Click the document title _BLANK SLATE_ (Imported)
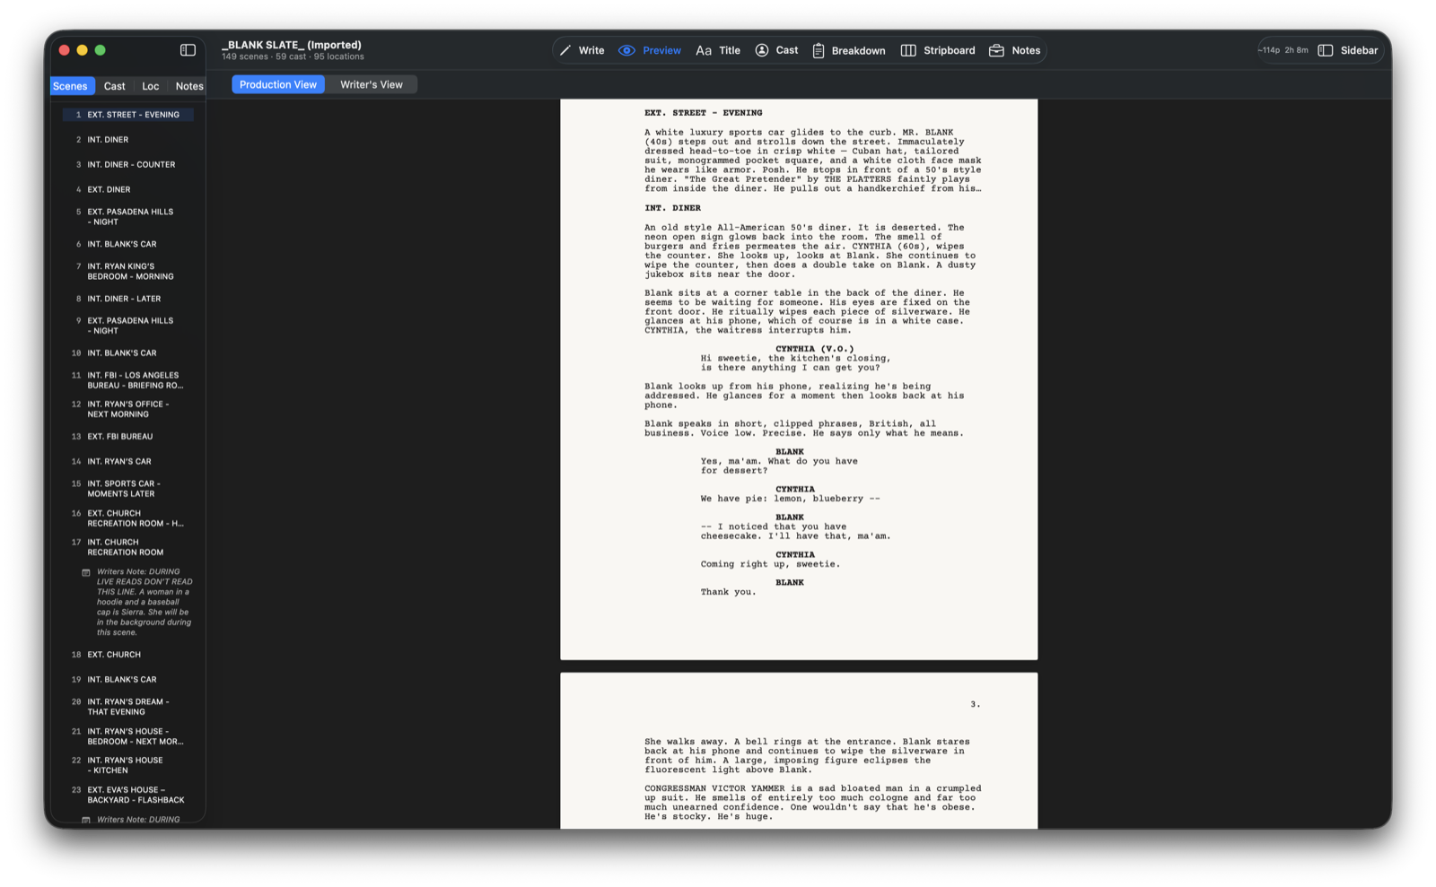This screenshot has height=887, width=1436. pyautogui.click(x=292, y=45)
